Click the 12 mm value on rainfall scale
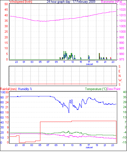 (7, 122)
